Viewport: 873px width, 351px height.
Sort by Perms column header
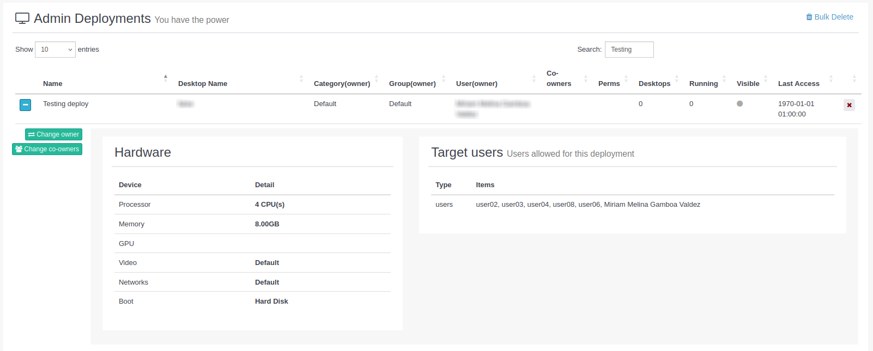click(x=609, y=84)
